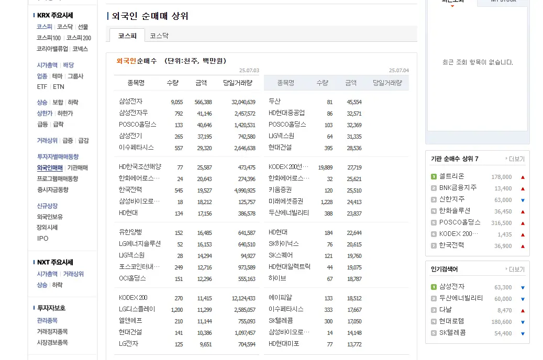543x360 pixels.
Task: Open 더보기 for 기관 순매수 상위 7
Action: tap(515, 159)
